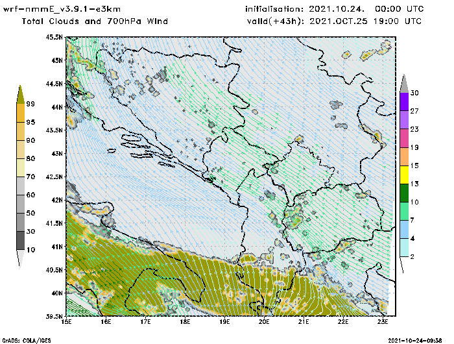
Task: Click the '95' value on cloud legend
Action: click(30, 122)
